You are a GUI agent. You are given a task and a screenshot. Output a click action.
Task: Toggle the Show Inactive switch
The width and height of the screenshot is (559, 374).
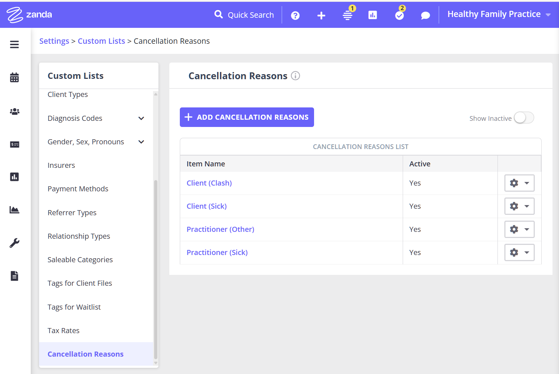(x=524, y=118)
